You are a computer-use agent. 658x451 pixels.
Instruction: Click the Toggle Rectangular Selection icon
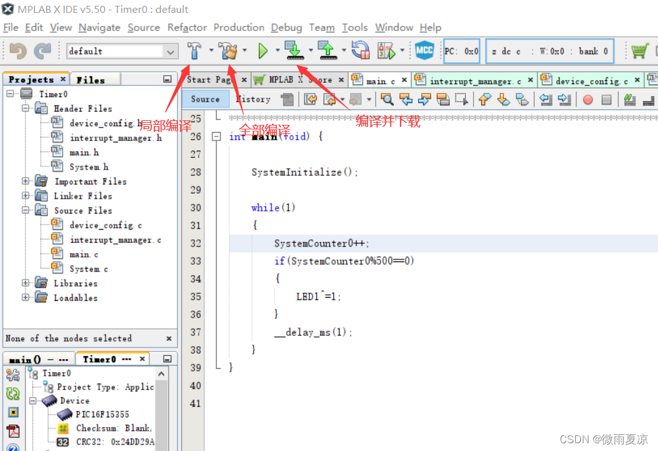point(461,100)
